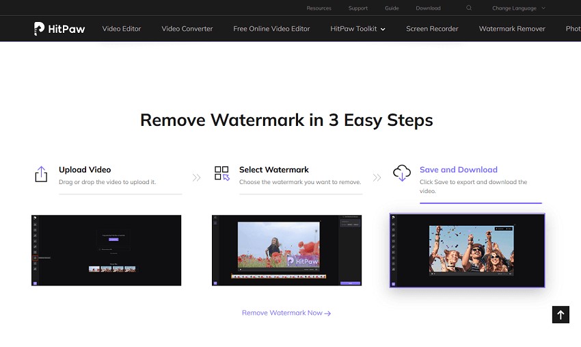Open the Download link

(428, 8)
